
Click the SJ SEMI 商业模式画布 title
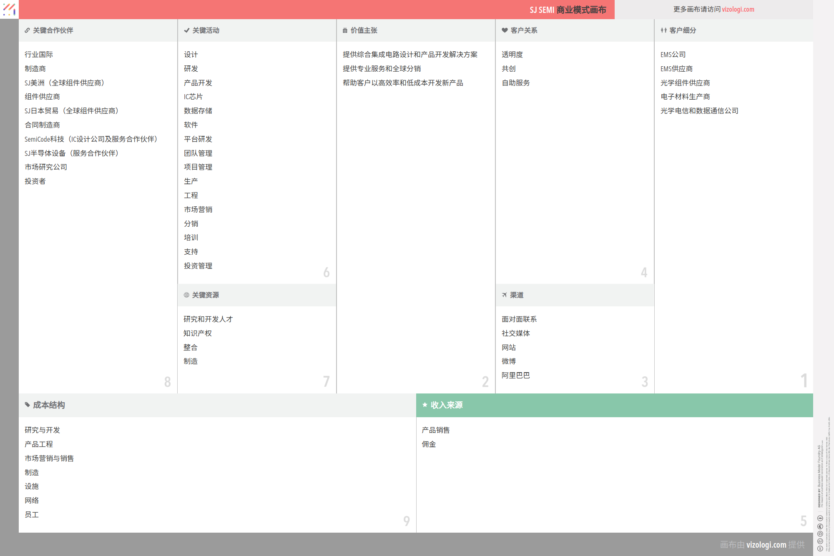coord(568,10)
